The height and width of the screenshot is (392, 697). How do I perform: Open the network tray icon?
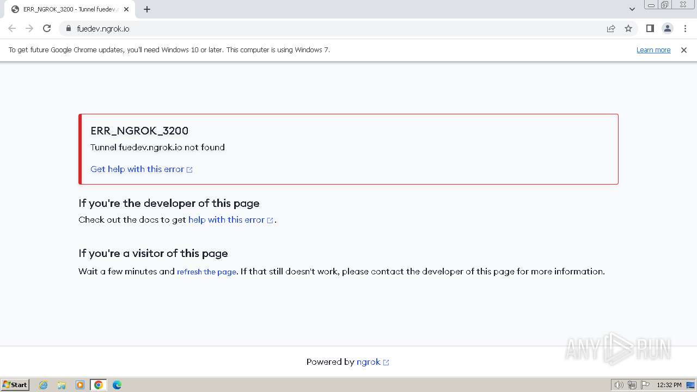click(x=632, y=385)
